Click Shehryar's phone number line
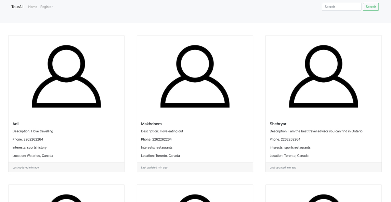Image resolution: width=391 pixels, height=202 pixels. click(x=285, y=139)
